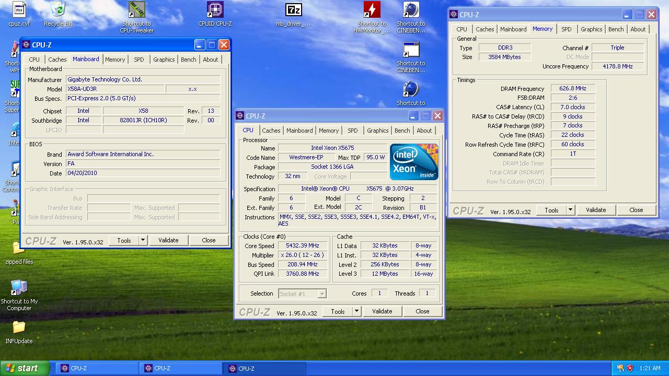Open CPU tab in Memory window
The width and height of the screenshot is (669, 376).
[x=462, y=29]
